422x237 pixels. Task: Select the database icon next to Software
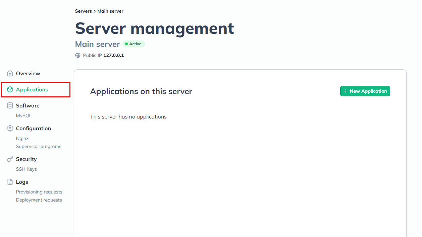[10, 105]
